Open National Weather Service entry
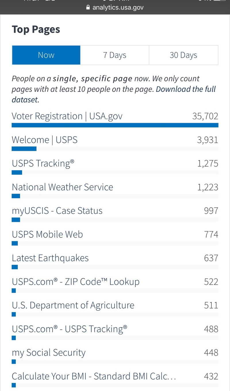 [x=62, y=187]
